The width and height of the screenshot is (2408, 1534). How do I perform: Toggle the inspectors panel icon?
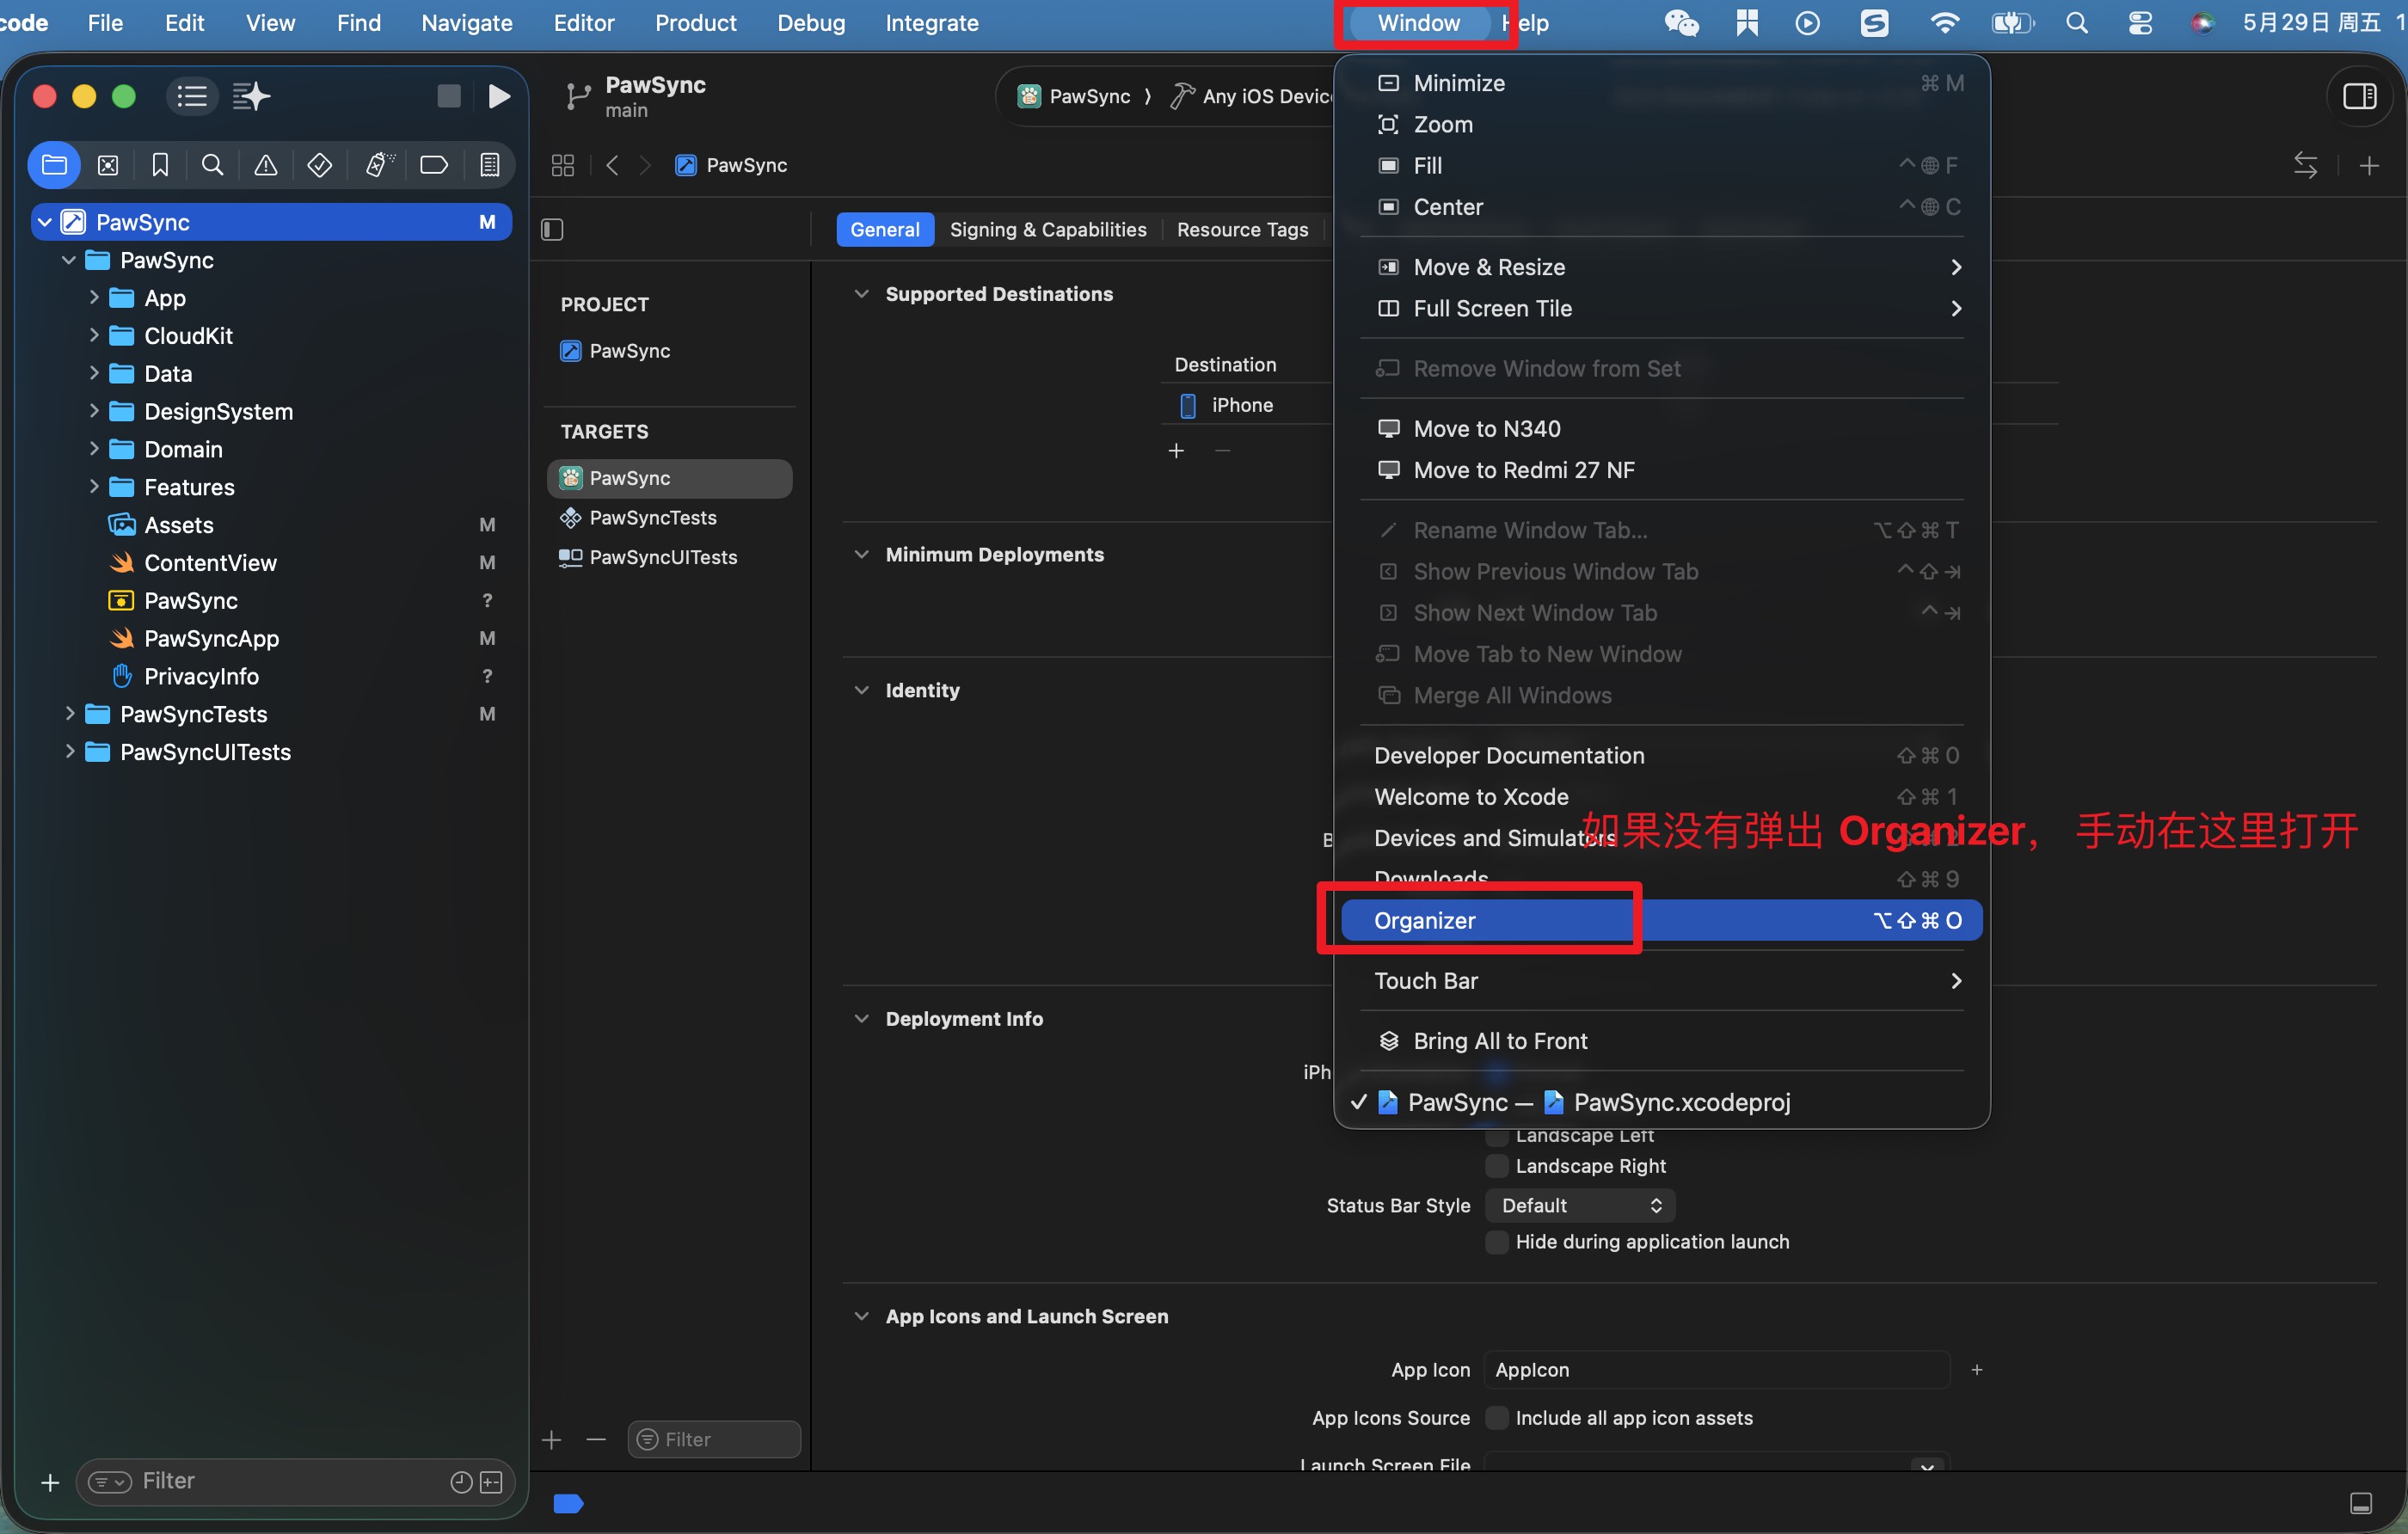pos(2360,96)
